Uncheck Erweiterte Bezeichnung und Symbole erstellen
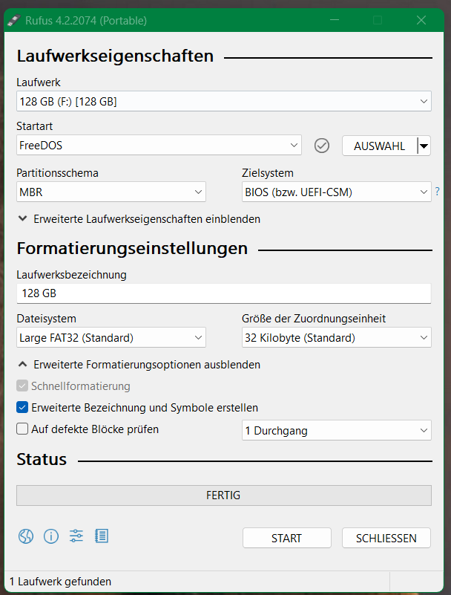 (22, 408)
